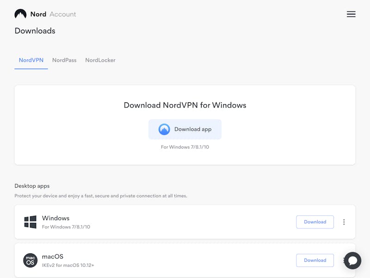
Task: Click the macOS round icon
Action: [x=30, y=260]
